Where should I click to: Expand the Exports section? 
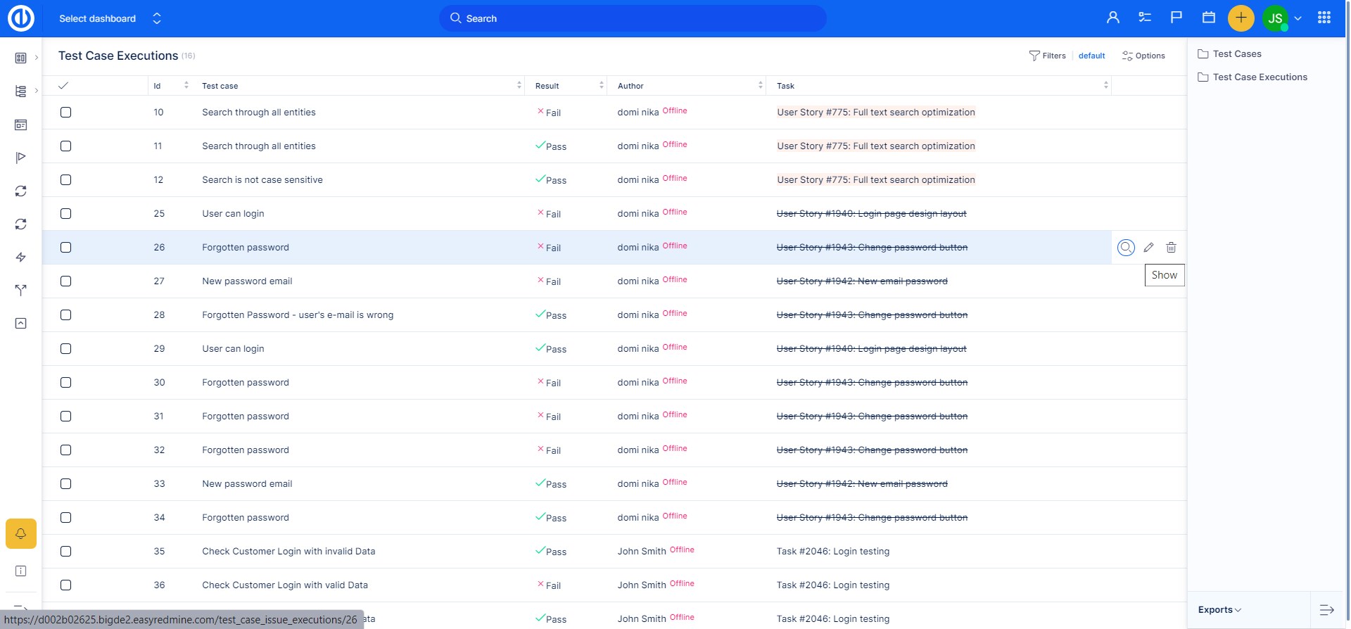[1219, 610]
